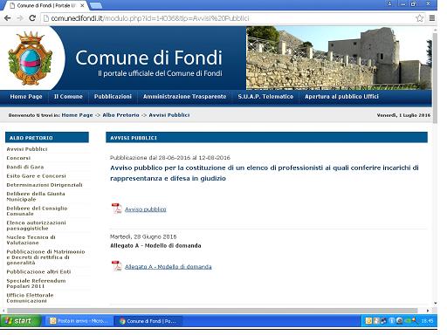The width and height of the screenshot is (447, 335).
Task: Click the browser back arrow
Action: (x=8, y=18)
